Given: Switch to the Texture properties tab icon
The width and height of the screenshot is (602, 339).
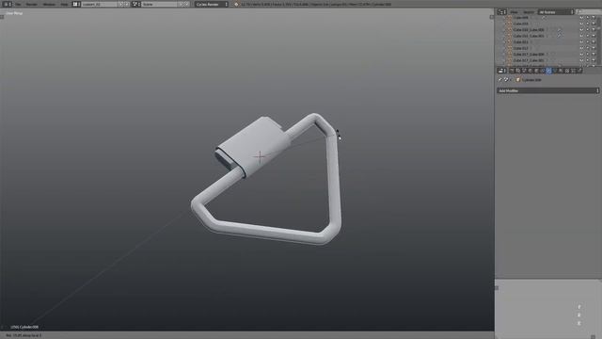Looking at the screenshot, I should point(567,71).
